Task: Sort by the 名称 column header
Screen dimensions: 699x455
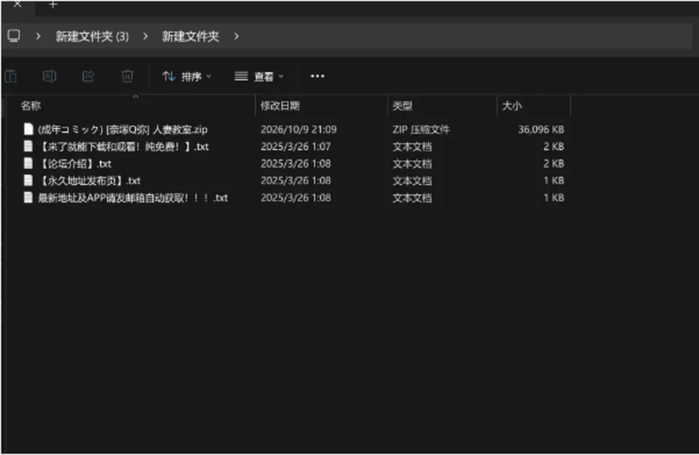Action: click(x=31, y=106)
